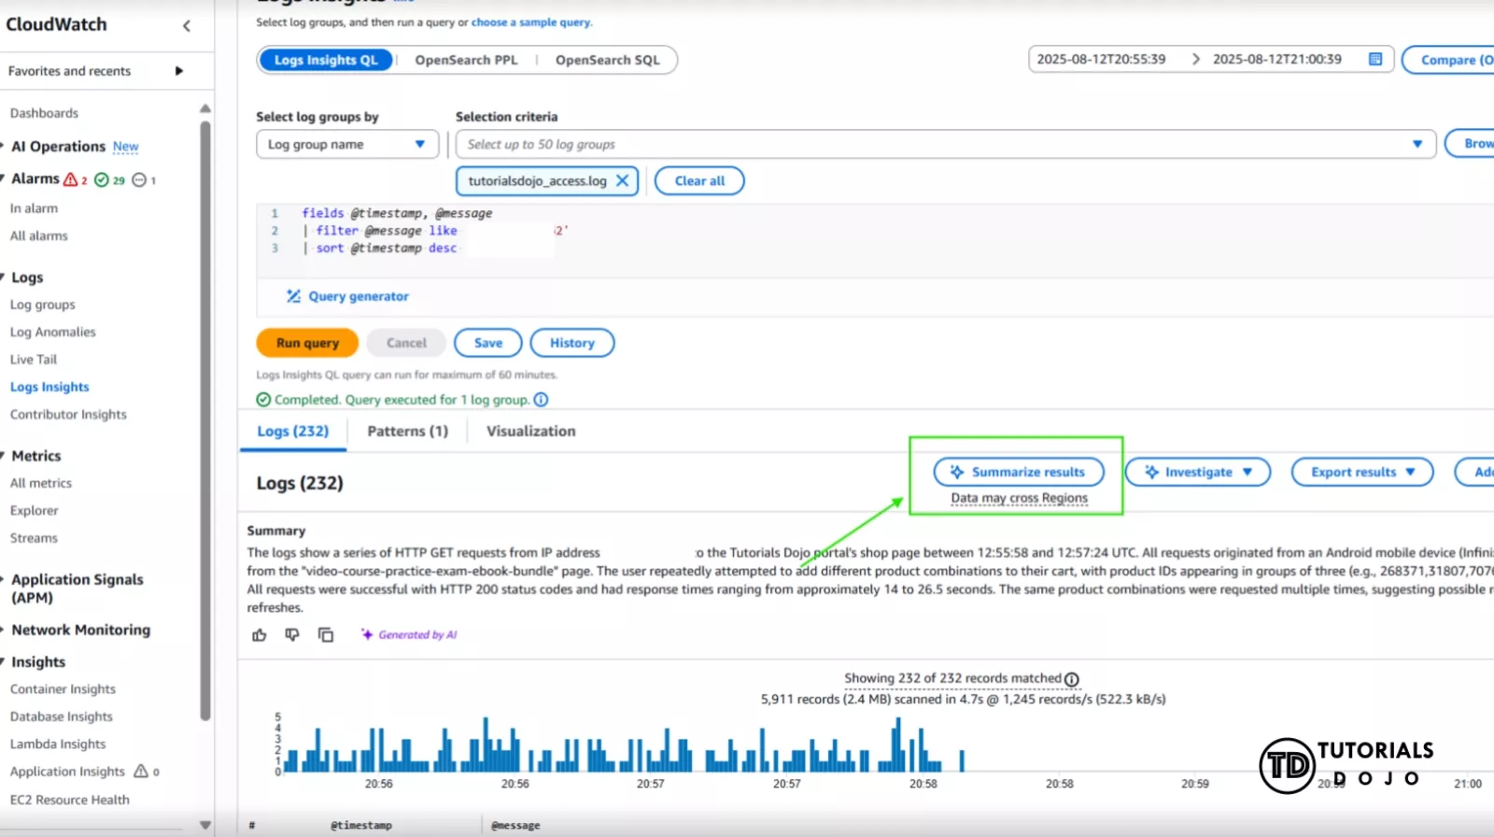
Task: Remove tutorialsdojo_access.log log group tag
Action: [x=622, y=181]
